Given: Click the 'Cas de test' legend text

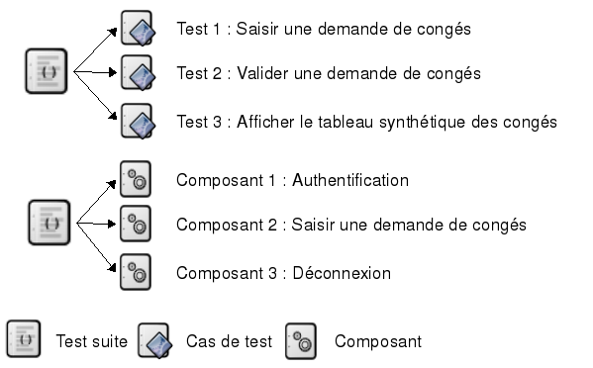Looking at the screenshot, I should click(229, 341).
